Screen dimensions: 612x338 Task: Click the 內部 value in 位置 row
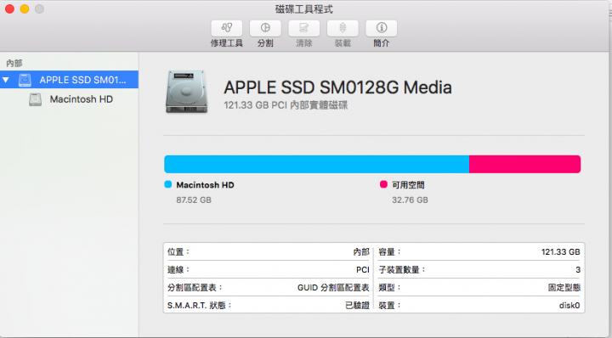[361, 252]
